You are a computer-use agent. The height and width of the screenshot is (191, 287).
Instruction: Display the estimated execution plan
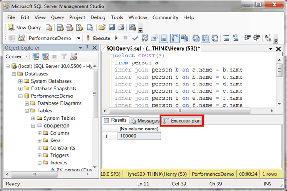(144, 38)
